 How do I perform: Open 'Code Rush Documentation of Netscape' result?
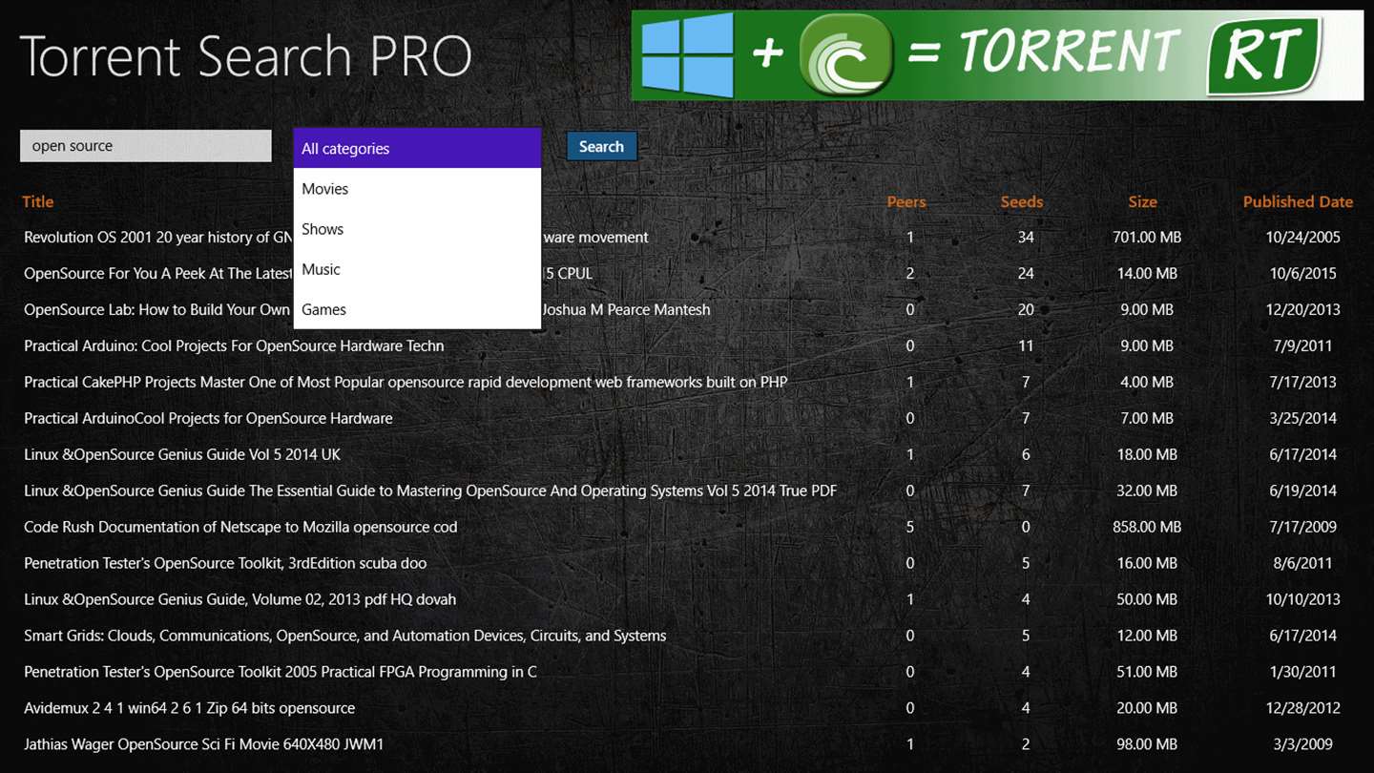tap(240, 527)
